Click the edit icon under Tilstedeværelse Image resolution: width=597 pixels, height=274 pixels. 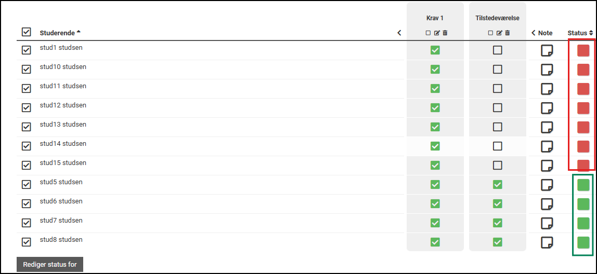coord(499,33)
